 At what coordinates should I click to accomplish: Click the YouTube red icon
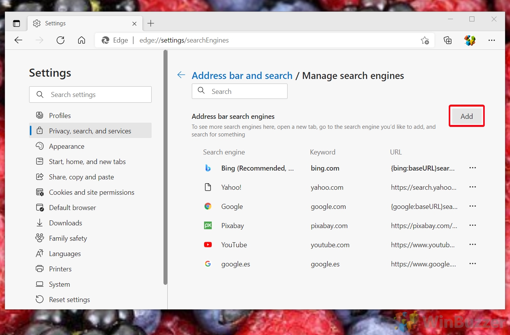[x=208, y=245]
